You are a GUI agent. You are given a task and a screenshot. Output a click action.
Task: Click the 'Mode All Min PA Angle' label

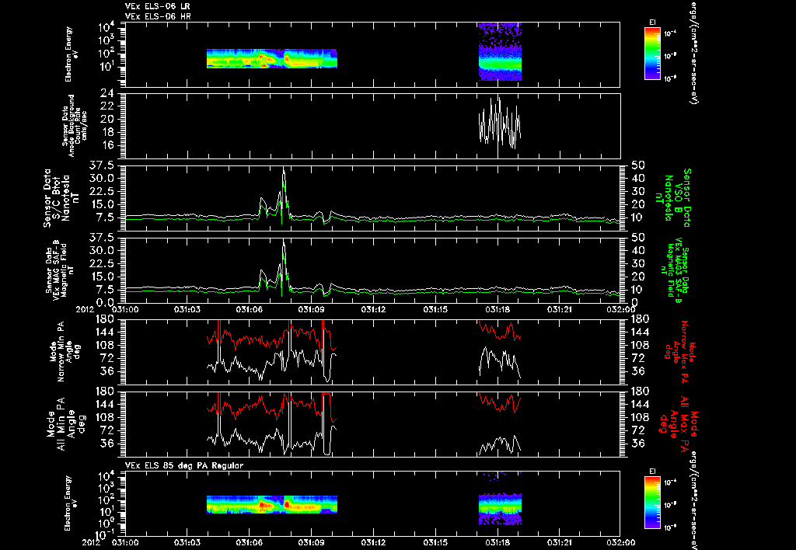(65, 423)
